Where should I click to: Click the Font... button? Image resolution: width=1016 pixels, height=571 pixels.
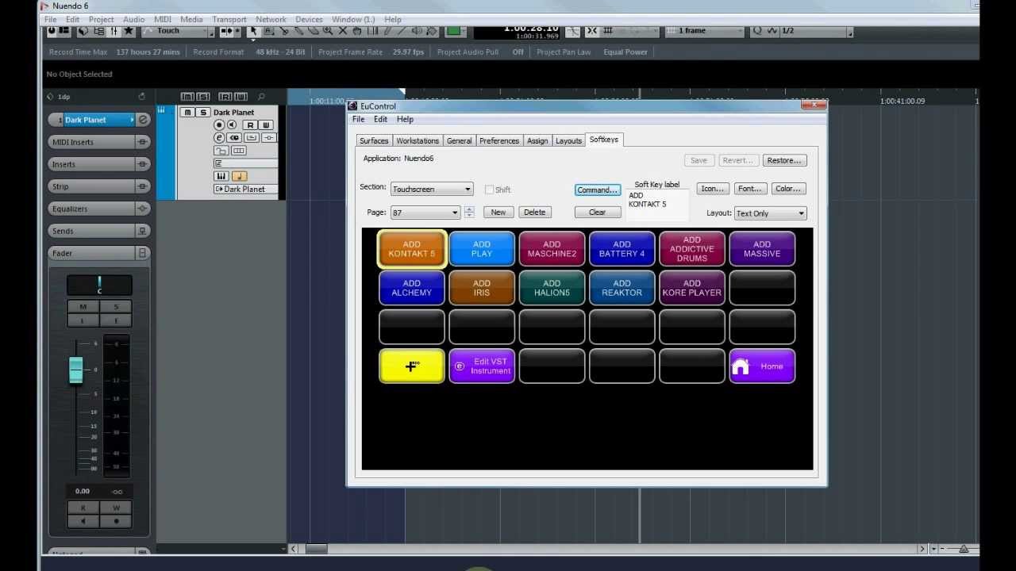pyautogui.click(x=750, y=189)
